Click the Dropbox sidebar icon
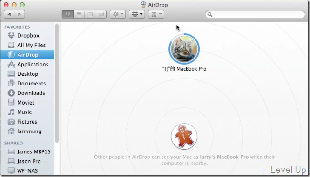 (11, 35)
